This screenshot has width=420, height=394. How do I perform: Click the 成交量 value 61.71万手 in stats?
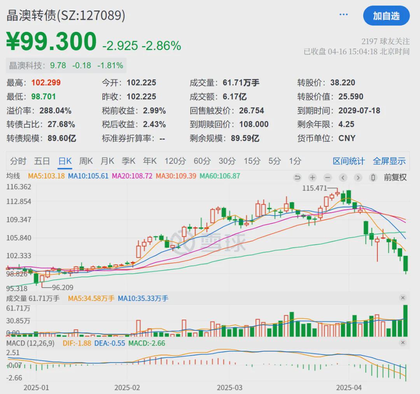coord(241,83)
